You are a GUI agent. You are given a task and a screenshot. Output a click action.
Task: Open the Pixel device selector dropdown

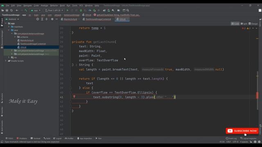point(54,10)
